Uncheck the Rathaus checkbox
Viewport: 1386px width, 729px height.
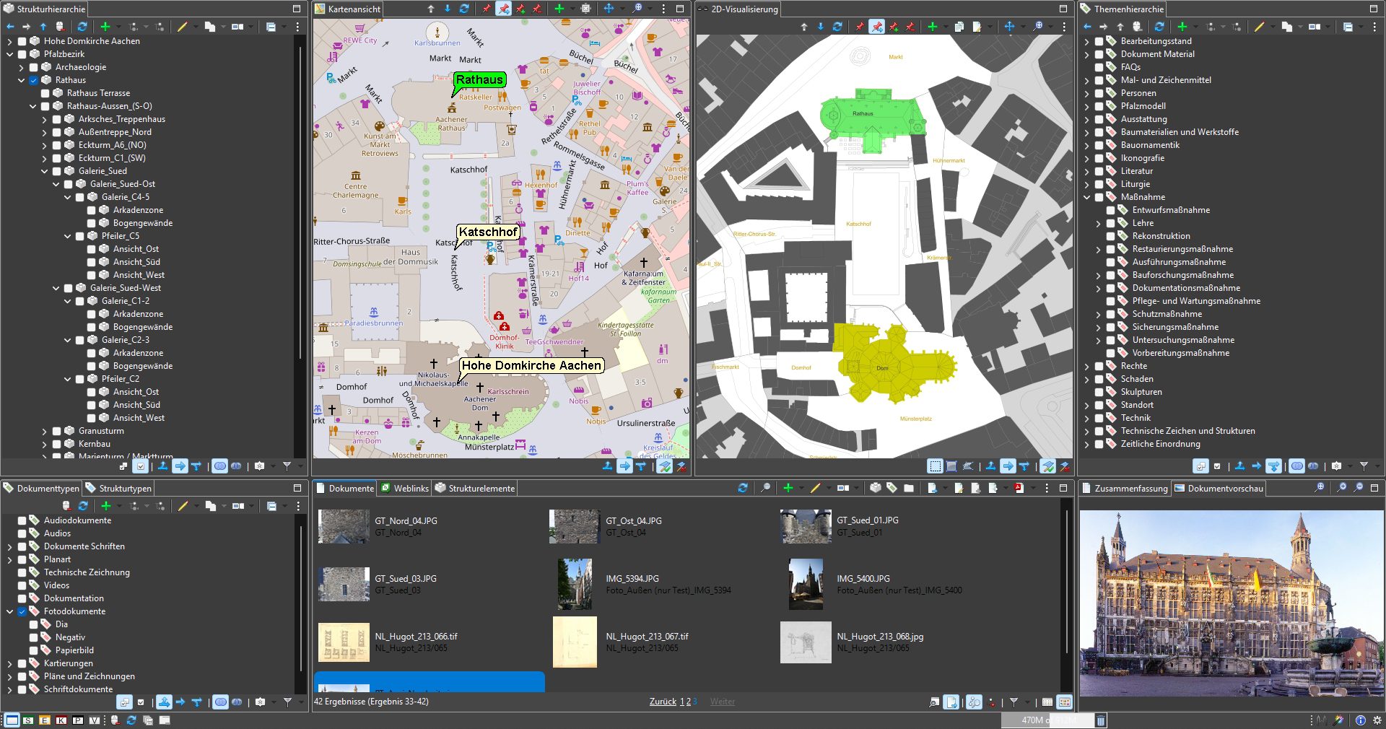tap(33, 80)
